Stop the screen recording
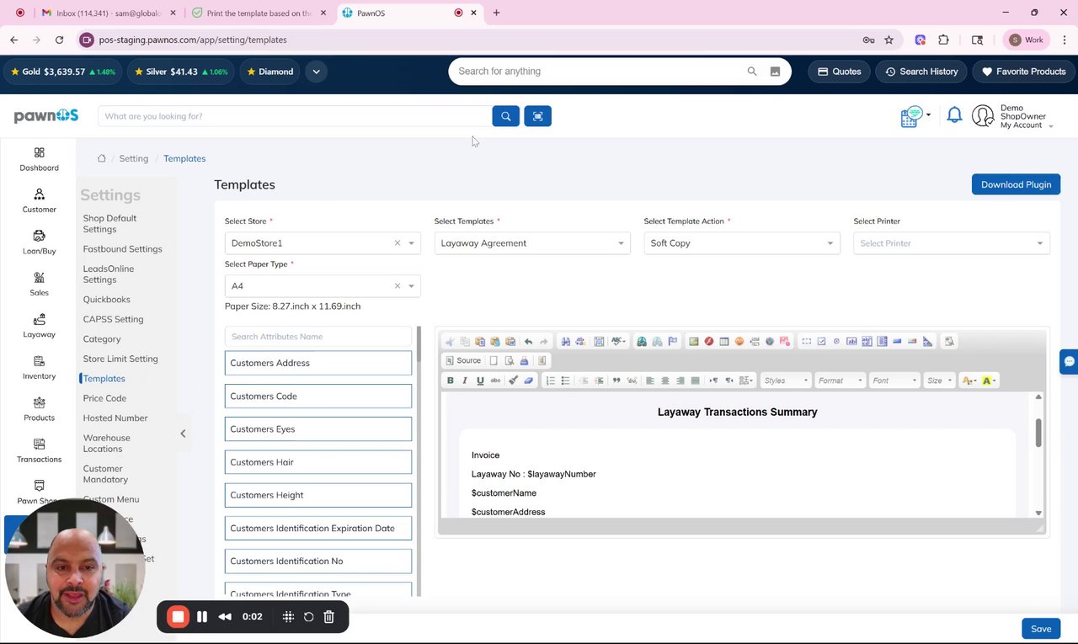The image size is (1078, 644). 178,617
